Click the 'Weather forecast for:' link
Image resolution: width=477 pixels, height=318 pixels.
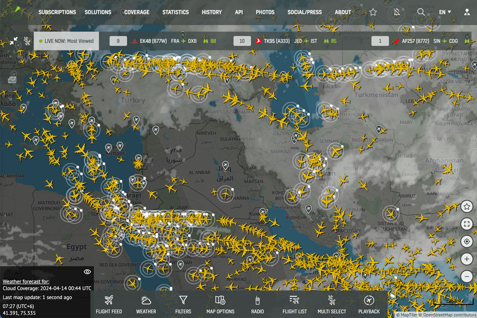26,281
